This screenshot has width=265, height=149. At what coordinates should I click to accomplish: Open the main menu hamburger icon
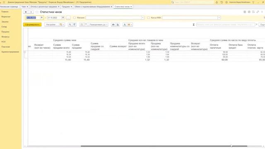[4, 2]
